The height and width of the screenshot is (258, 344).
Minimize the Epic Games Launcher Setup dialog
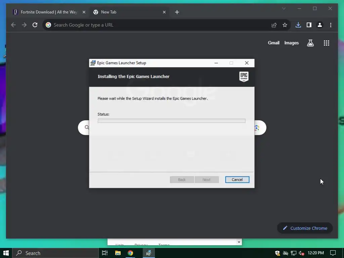pos(216,63)
